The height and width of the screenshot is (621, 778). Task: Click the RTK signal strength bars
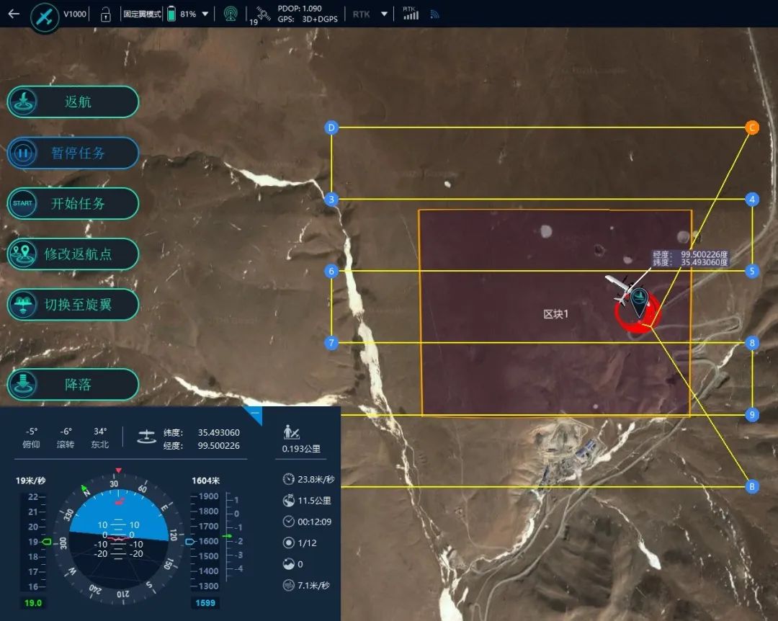coord(411,14)
